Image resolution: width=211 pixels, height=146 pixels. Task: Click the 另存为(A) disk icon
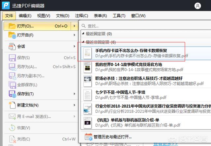coord(12,67)
